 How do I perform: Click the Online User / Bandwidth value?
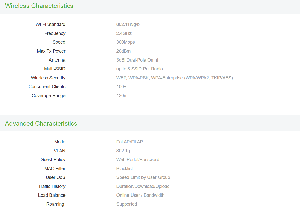click(x=140, y=195)
